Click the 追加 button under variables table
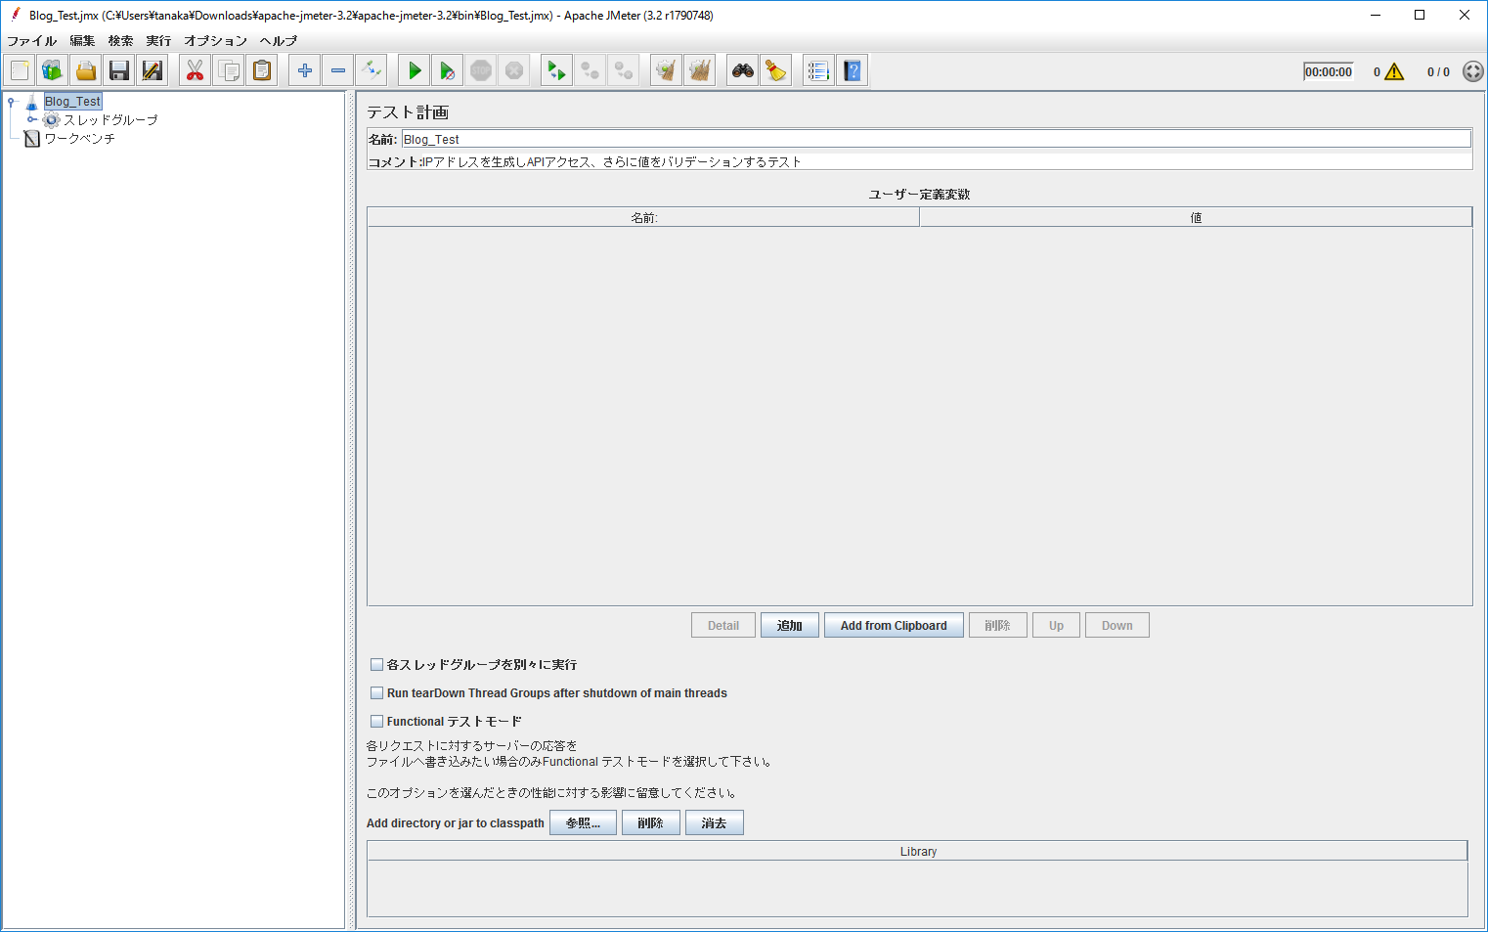1488x932 pixels. (790, 626)
